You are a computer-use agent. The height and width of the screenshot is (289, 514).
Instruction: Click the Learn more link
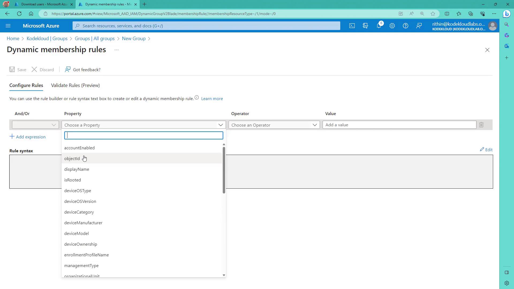click(x=212, y=99)
